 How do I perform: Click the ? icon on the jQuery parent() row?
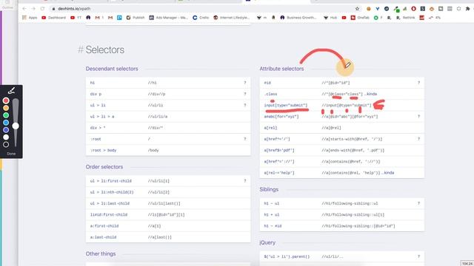(418, 256)
